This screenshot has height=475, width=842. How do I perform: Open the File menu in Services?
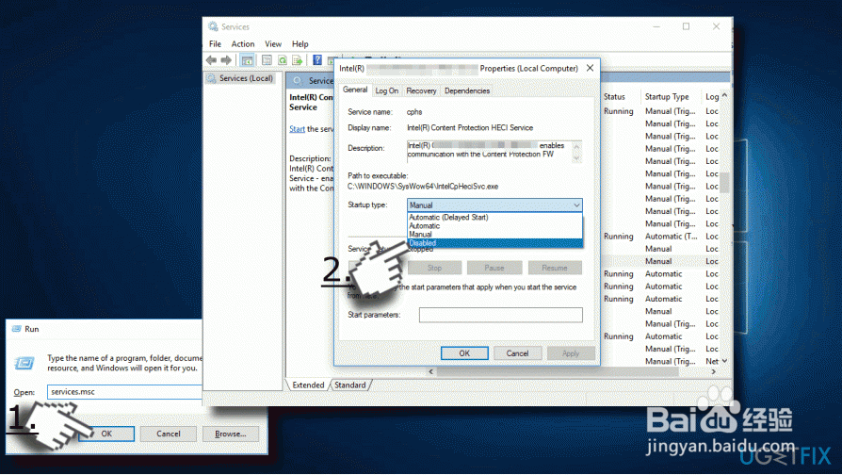click(x=215, y=44)
